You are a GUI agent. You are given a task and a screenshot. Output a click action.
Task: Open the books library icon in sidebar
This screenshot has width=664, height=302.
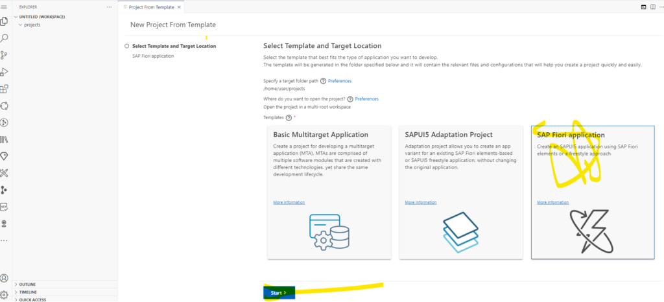click(5, 139)
